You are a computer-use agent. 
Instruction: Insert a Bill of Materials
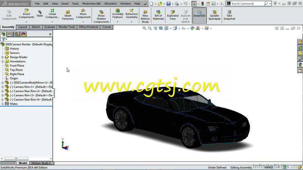(158, 15)
